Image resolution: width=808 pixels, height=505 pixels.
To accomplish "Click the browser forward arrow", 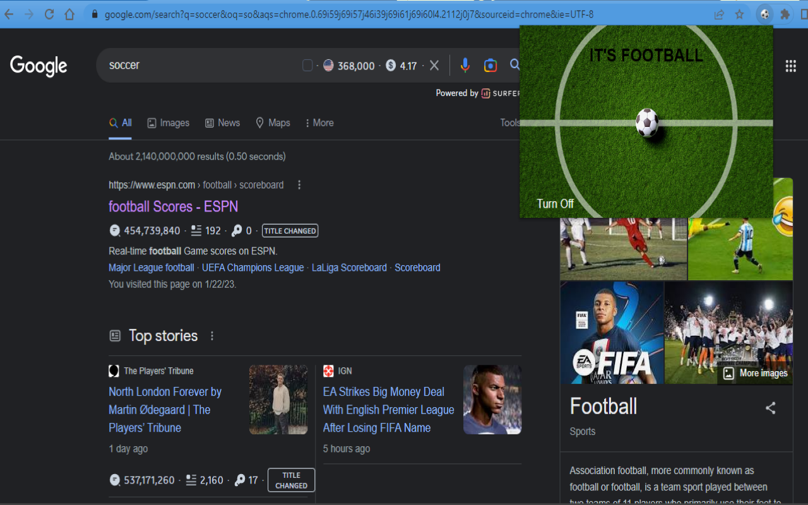I will 29,14.
